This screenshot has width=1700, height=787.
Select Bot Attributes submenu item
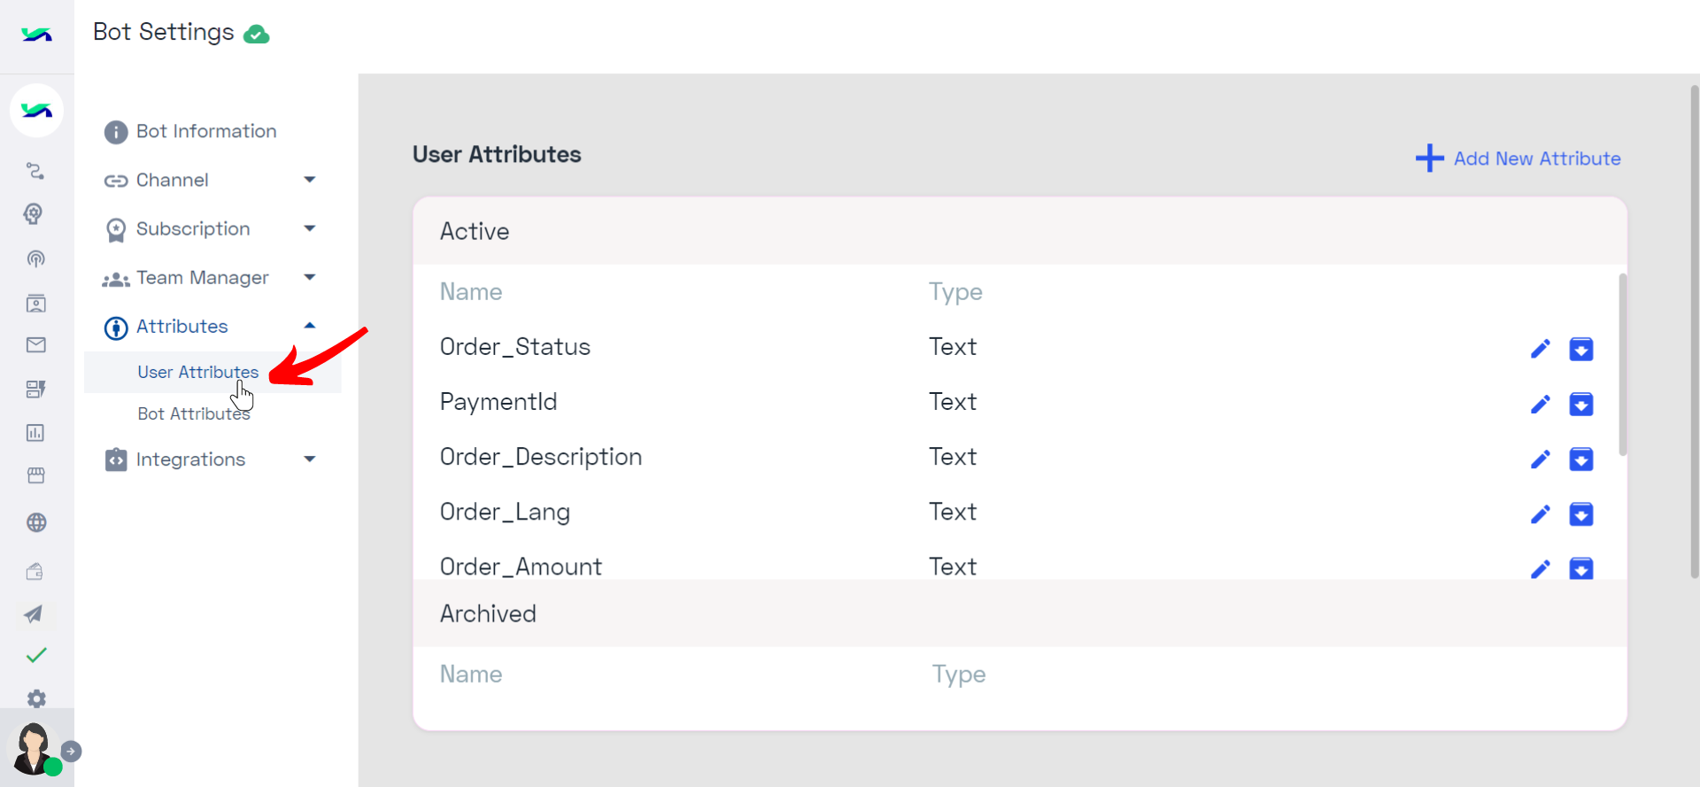pyautogui.click(x=194, y=413)
